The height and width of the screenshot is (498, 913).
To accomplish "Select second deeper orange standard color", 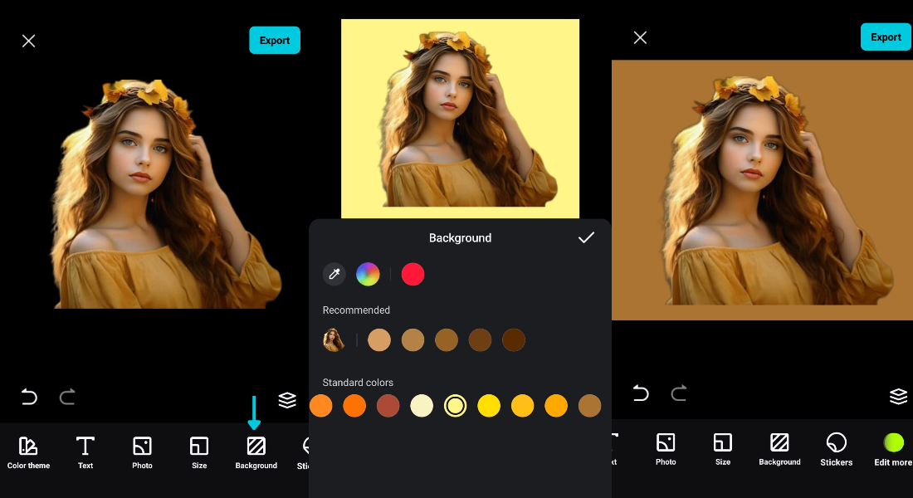I will click(354, 406).
